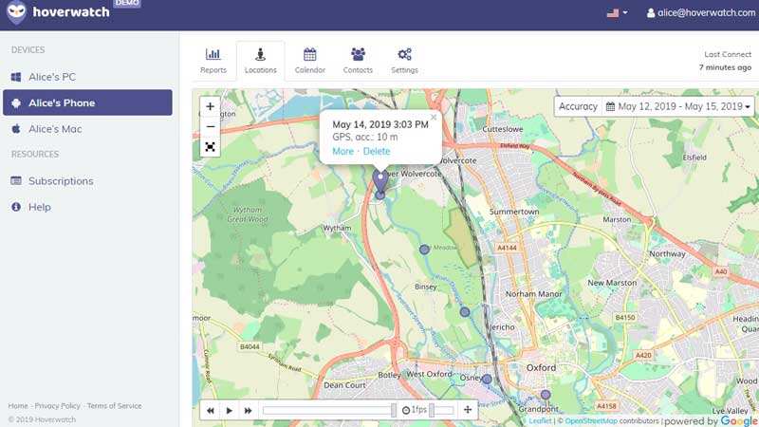
Task: Click the Windows icon beside Alice's PC
Action: tap(16, 77)
